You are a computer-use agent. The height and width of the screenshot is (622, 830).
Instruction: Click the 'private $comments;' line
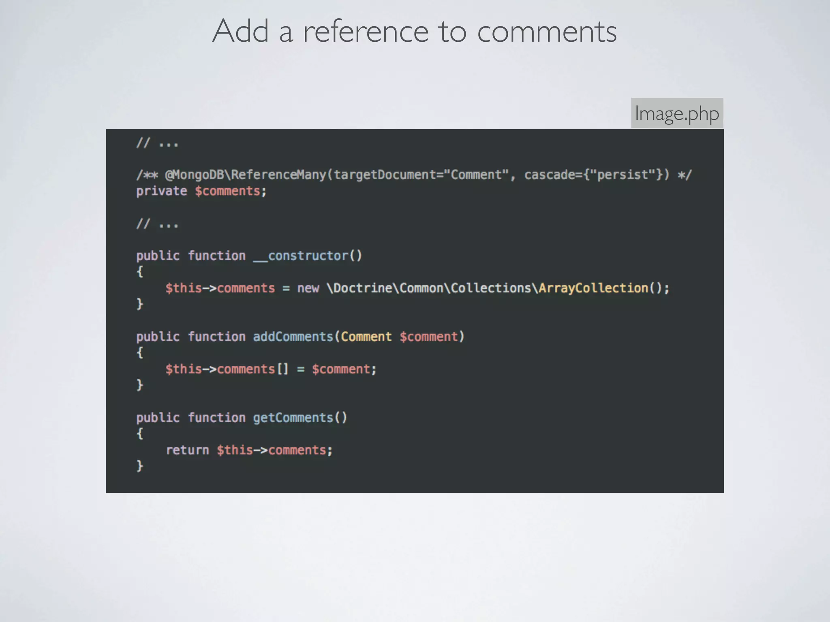tap(201, 191)
